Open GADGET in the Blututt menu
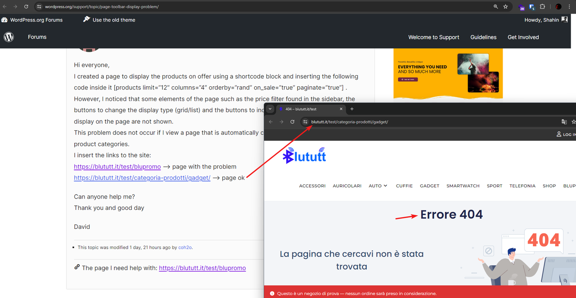Screen dimensions: 576x298 (x=429, y=186)
